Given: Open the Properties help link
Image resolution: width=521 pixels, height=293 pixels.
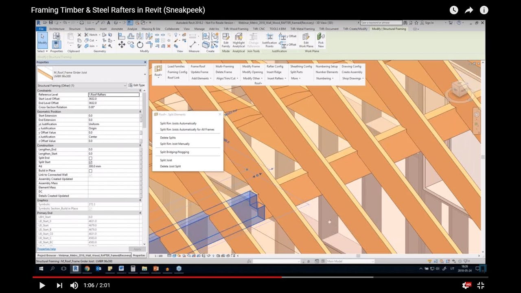Looking at the screenshot, I should [46, 249].
